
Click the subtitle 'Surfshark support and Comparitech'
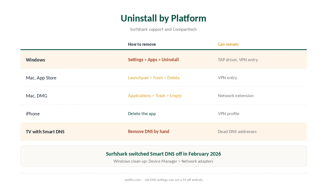coord(163,29)
